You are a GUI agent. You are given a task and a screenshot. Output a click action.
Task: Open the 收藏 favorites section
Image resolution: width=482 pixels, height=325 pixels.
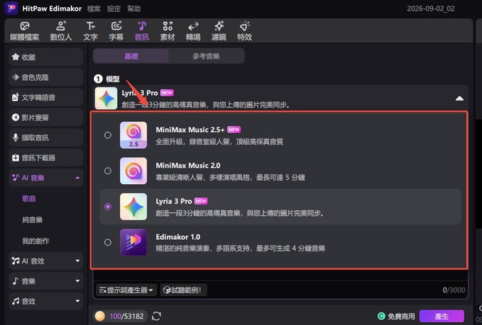[46, 57]
